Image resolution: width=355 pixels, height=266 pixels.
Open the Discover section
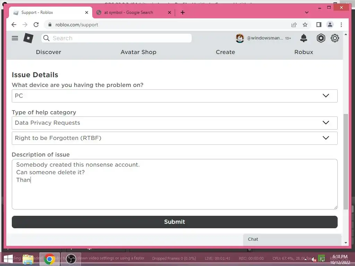pyautogui.click(x=49, y=52)
